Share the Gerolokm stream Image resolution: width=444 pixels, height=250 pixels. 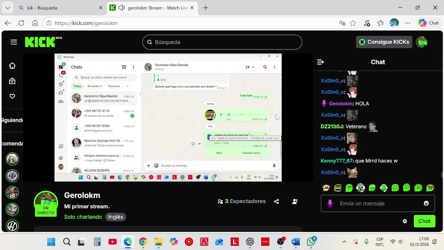coord(276,201)
